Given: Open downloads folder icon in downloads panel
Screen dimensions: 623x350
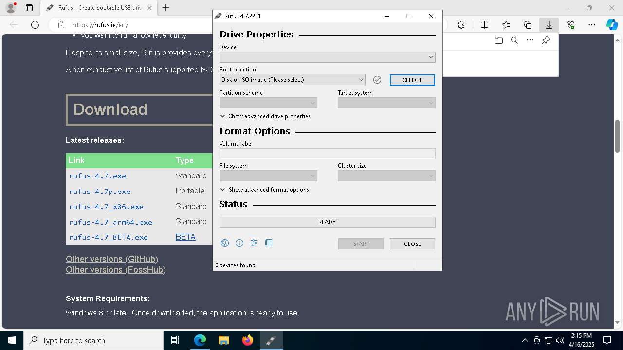Looking at the screenshot, I should pos(498,40).
